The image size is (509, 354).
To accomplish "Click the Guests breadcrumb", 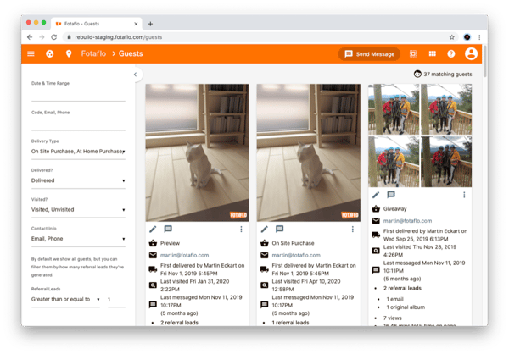I will 131,54.
